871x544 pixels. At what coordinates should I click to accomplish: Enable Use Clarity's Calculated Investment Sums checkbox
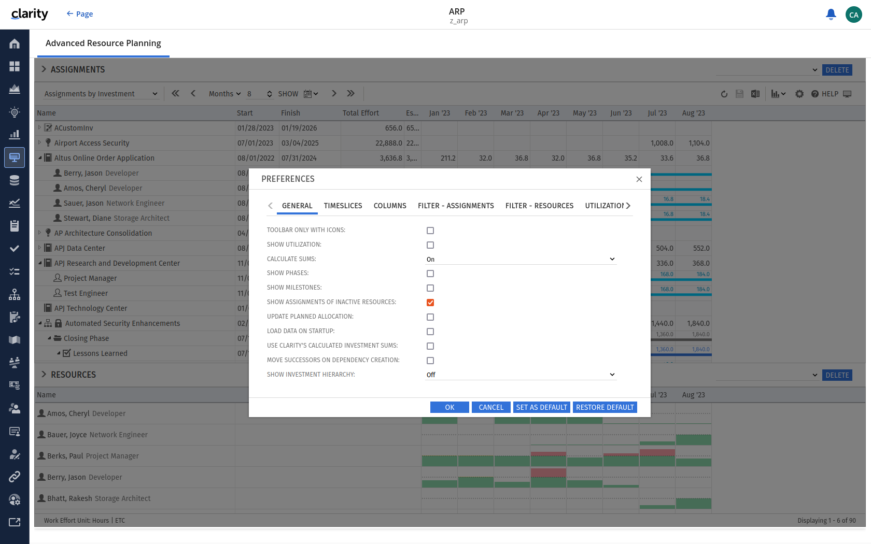430,346
